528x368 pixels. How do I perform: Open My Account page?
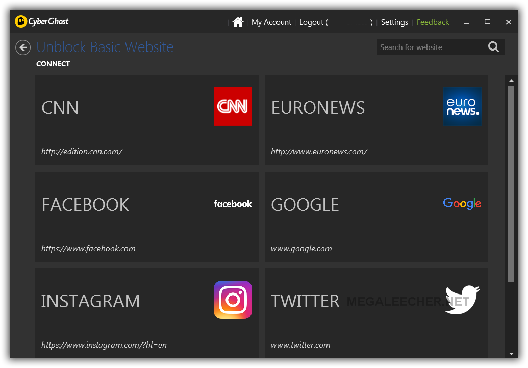tap(271, 22)
